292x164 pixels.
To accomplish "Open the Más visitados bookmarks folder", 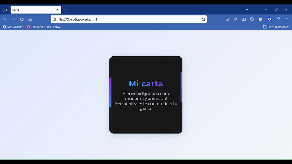I will (13, 27).
